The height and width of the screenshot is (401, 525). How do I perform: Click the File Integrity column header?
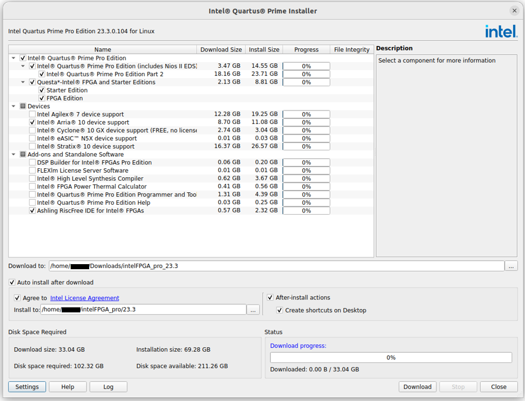click(x=352, y=49)
